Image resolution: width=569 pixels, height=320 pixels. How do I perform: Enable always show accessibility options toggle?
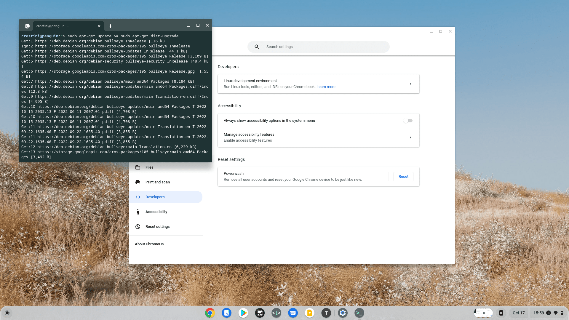coord(408,120)
